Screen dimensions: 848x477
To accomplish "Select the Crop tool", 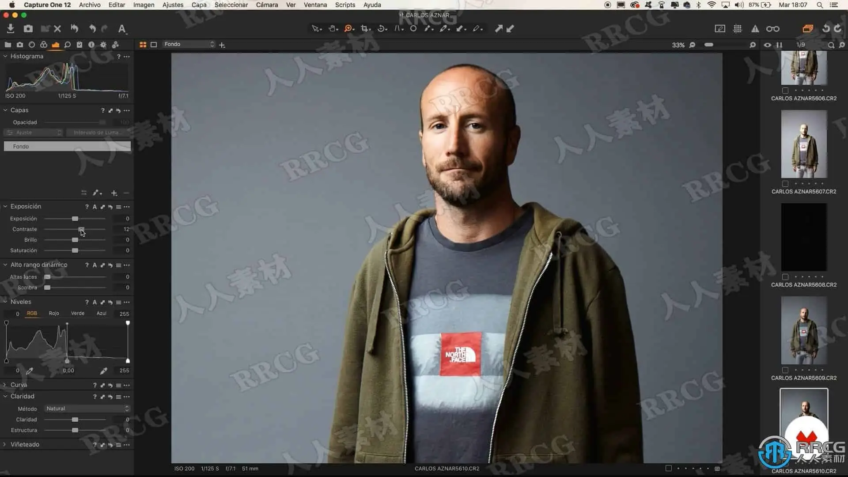I will 364,29.
